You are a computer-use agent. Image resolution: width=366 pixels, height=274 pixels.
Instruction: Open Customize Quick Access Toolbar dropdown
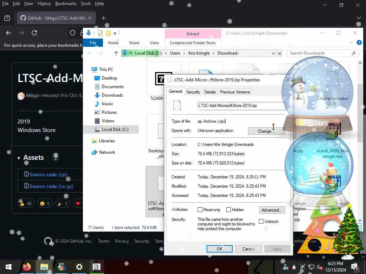115,34
